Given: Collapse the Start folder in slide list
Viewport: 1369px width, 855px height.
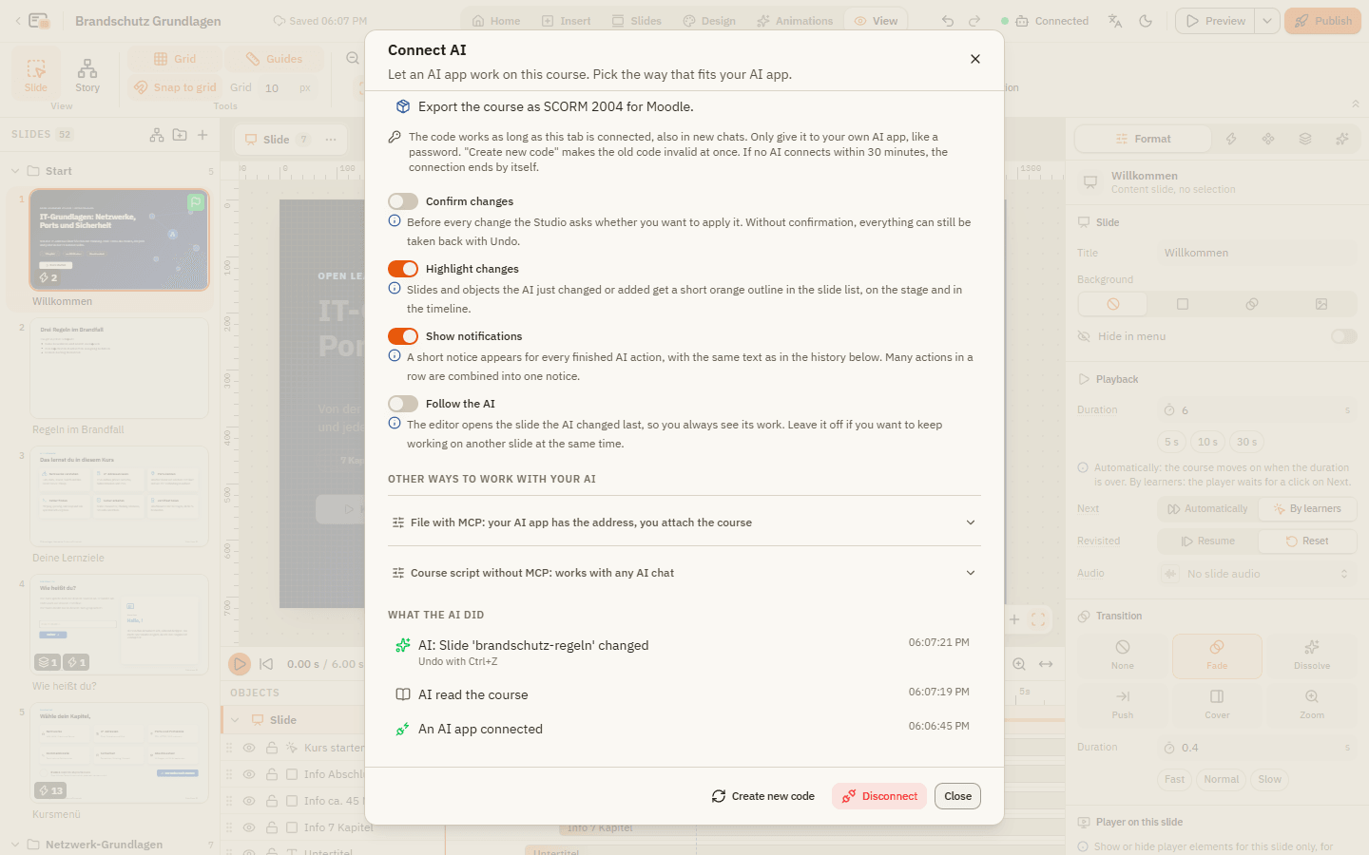Looking at the screenshot, I should click(x=15, y=171).
